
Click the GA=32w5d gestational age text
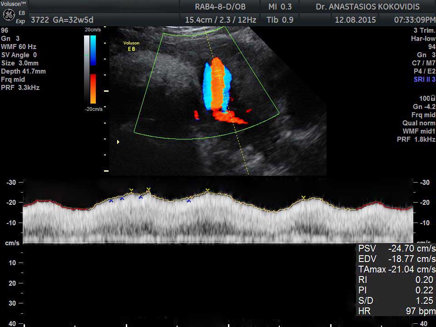[x=73, y=20]
